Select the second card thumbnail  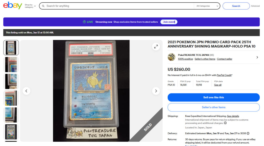[x=11, y=65]
